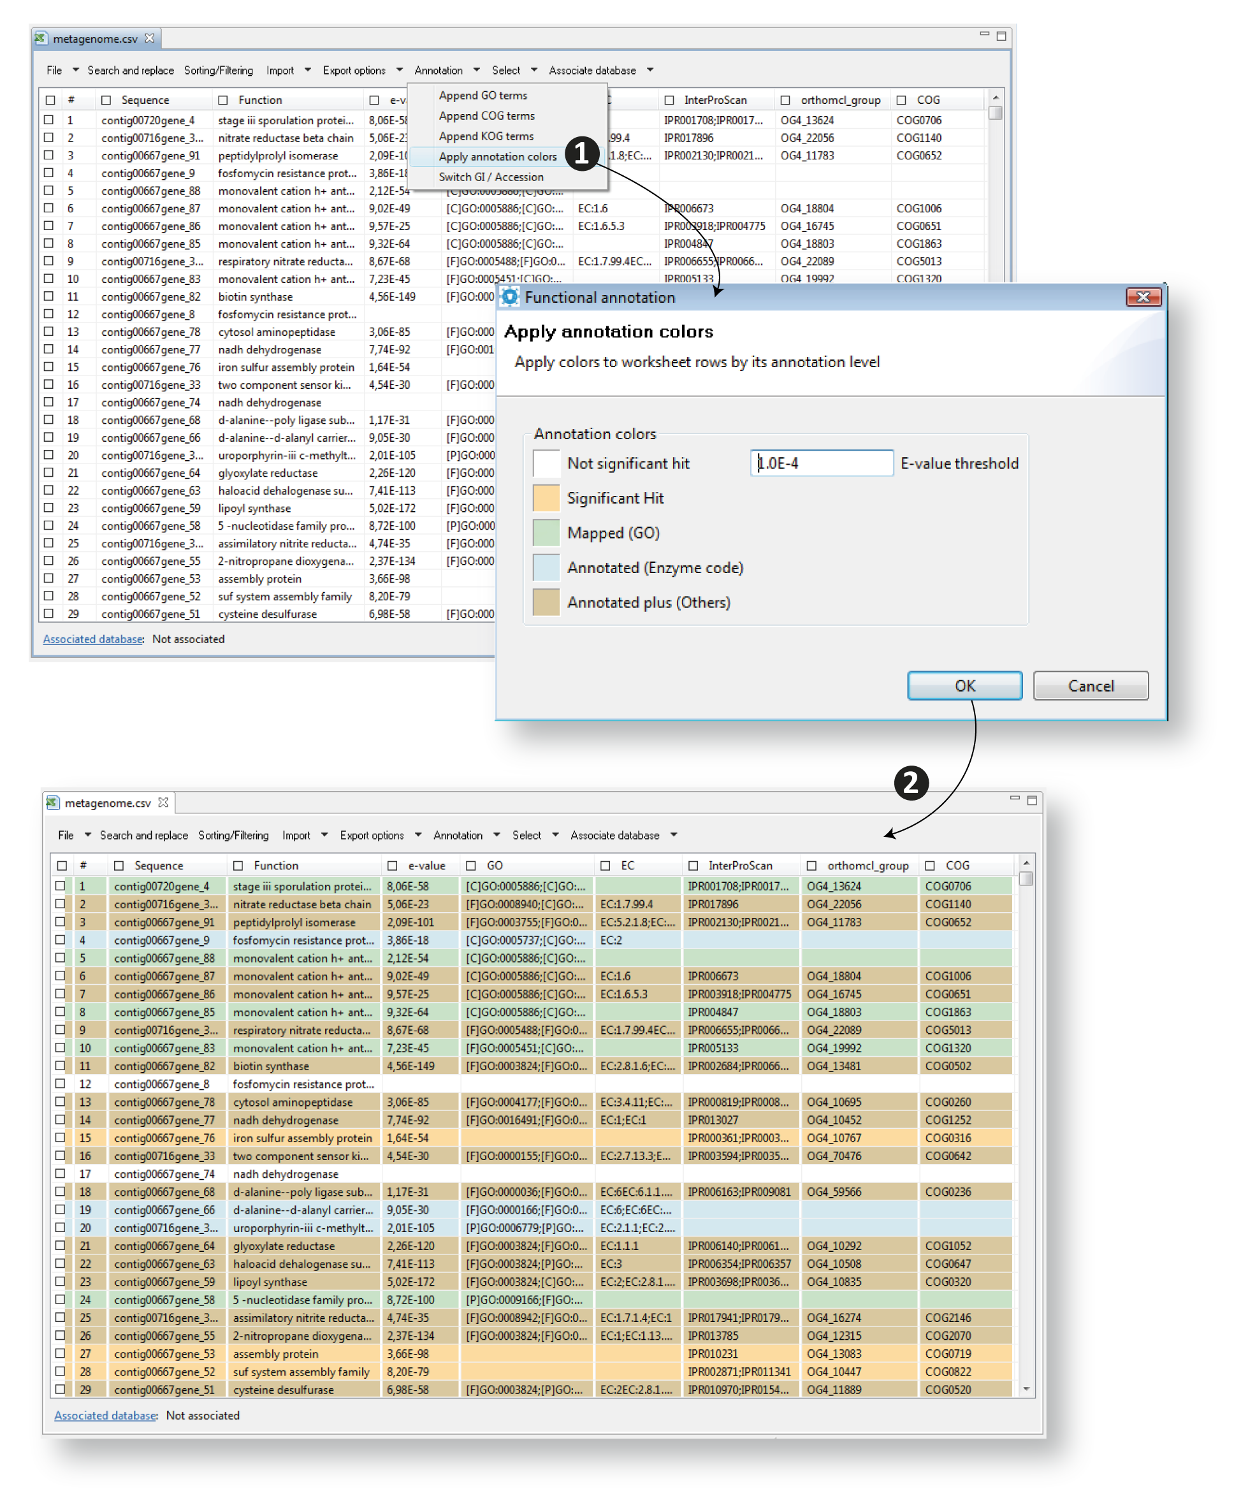Viewport: 1234px width, 1503px height.
Task: Click the metagenome.csv file icon in top tab
Action: [41, 38]
